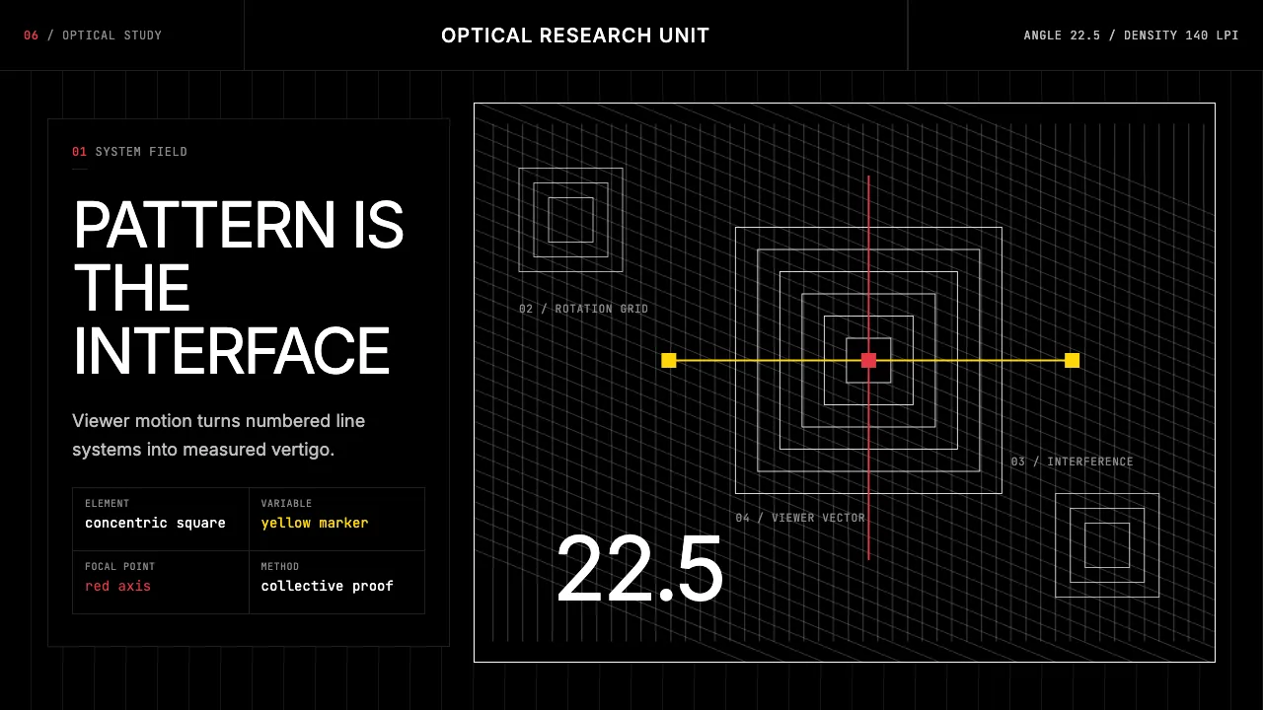The image size is (1263, 710).
Task: Click the "06 / OPTICAL STUDY" header label
Action: (x=93, y=35)
